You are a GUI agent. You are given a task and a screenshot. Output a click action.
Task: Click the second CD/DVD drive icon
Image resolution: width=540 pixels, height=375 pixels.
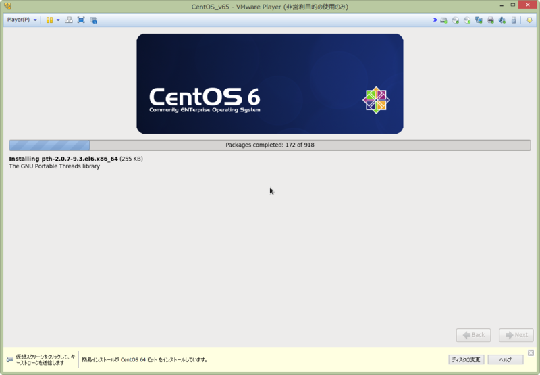(467, 20)
